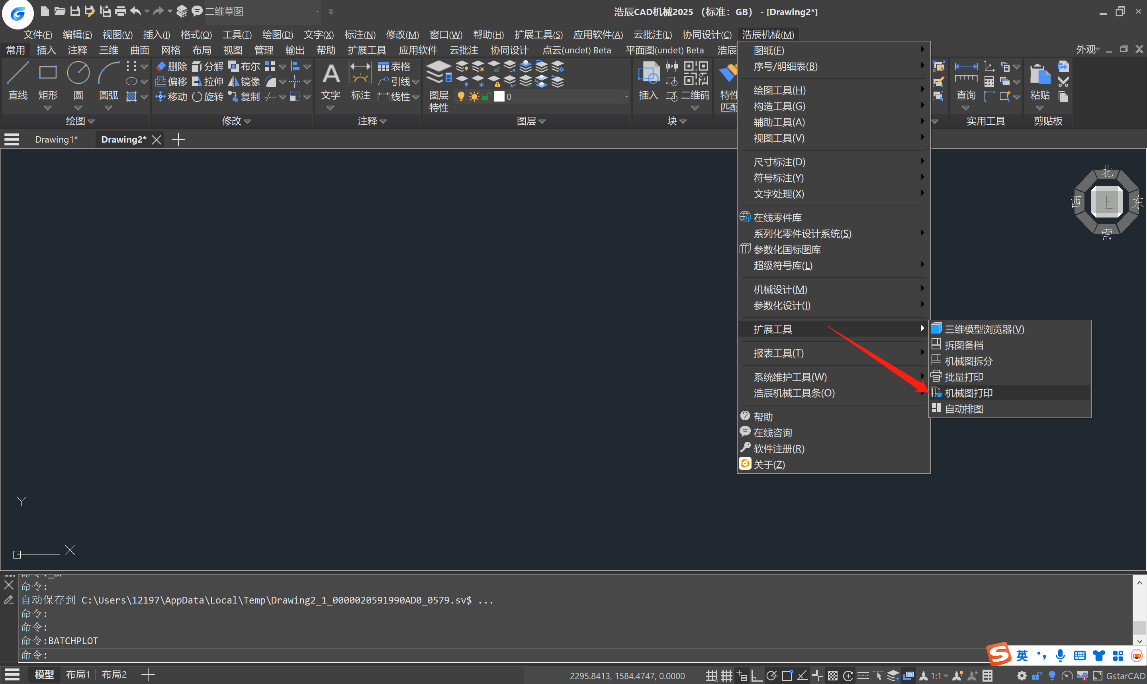
Task: Toggle grid display in status bar
Action: (726, 676)
